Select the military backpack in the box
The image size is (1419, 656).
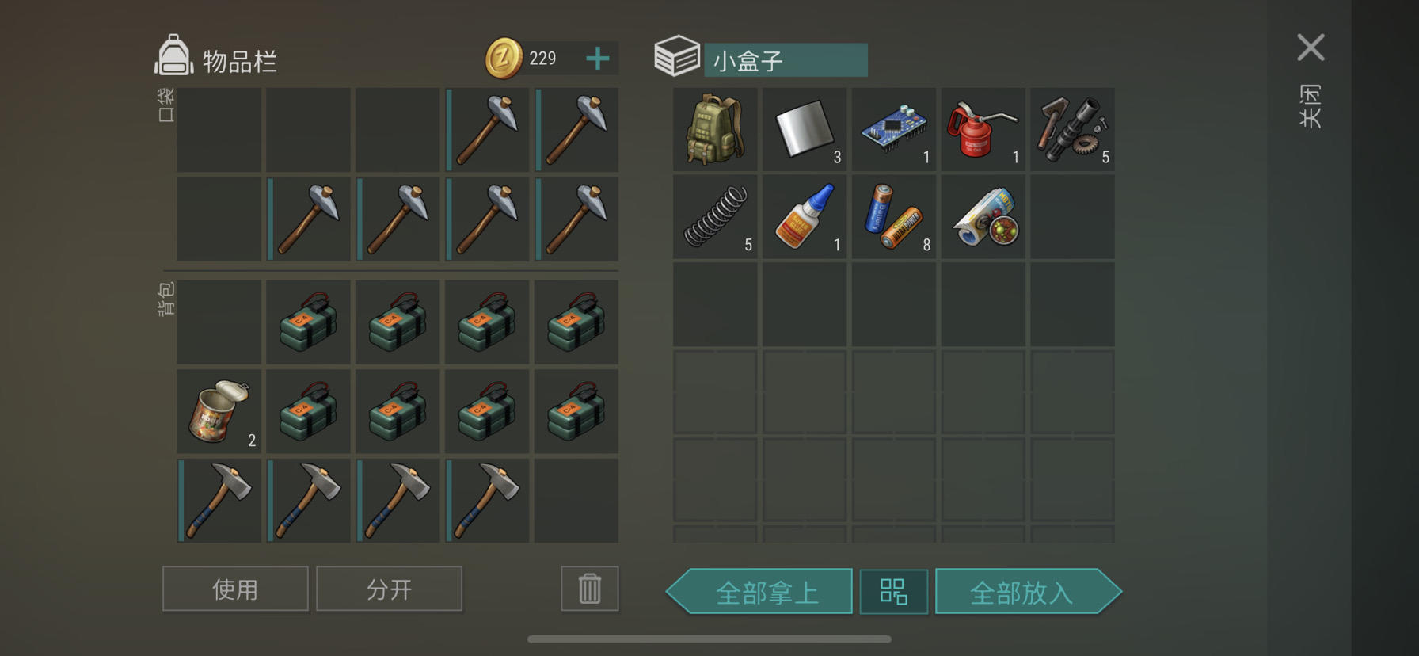[715, 129]
